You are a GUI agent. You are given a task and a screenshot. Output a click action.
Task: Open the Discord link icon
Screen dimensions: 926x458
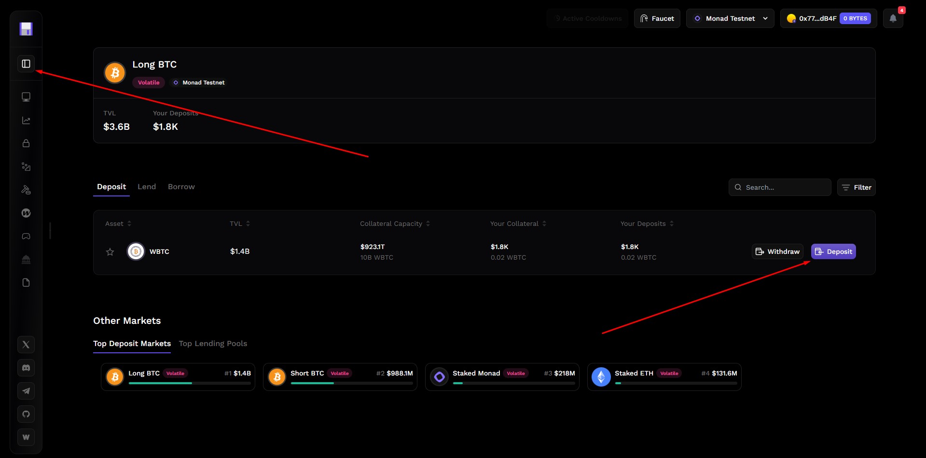26,368
